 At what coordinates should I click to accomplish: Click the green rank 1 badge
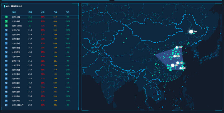6,17
